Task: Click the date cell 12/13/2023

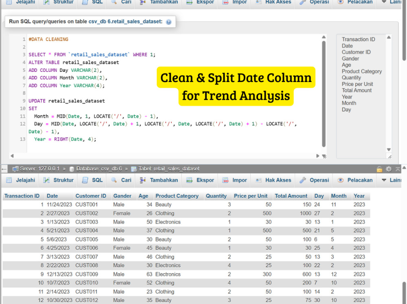Action: click(x=59, y=274)
